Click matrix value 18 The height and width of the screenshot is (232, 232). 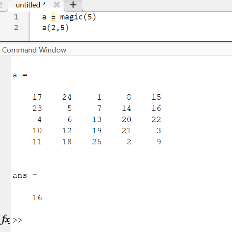tap(67, 142)
